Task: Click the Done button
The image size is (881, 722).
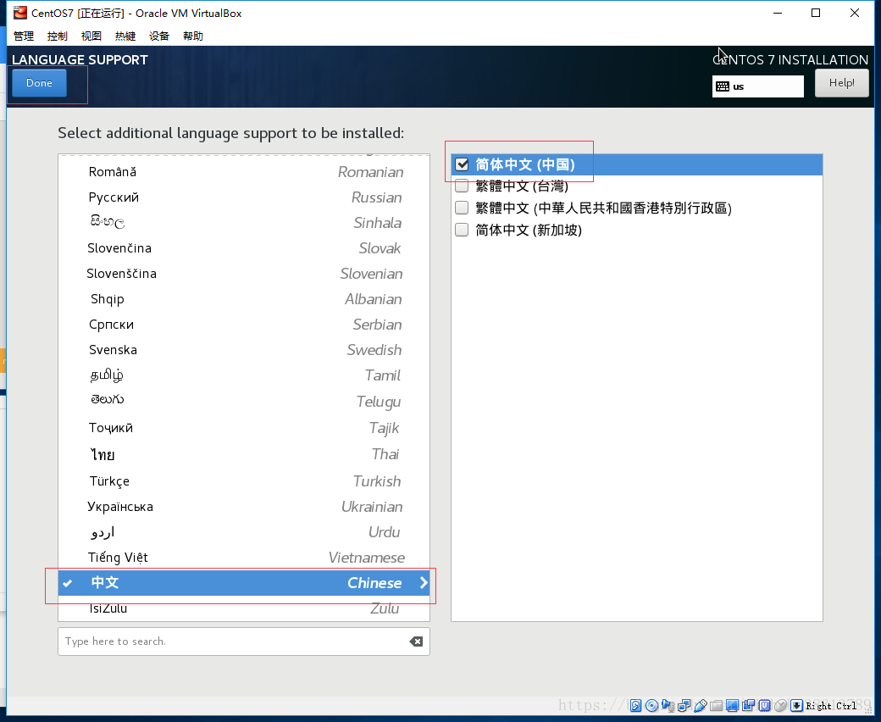Action: [39, 83]
